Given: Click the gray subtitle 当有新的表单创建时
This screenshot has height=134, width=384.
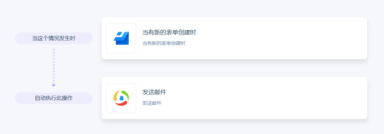Looking at the screenshot, I should click(x=164, y=43).
